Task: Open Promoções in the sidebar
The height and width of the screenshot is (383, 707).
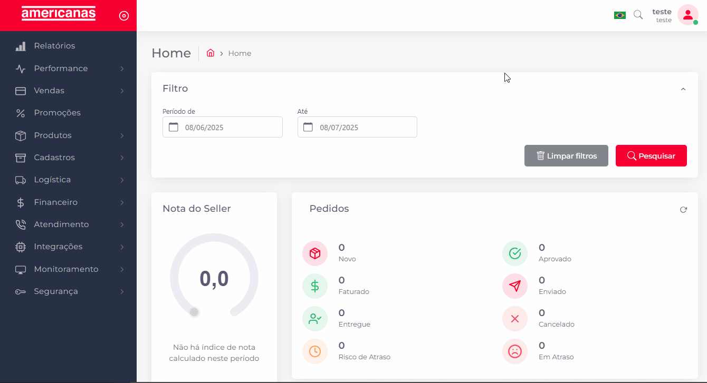Action: pyautogui.click(x=57, y=113)
